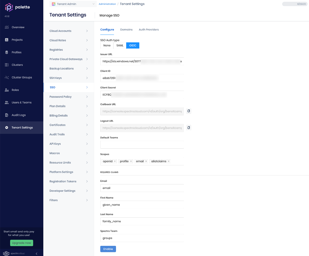Image resolution: width=309 pixels, height=256 pixels.
Task: Focus the Issuer URL field
Action: coord(142,61)
